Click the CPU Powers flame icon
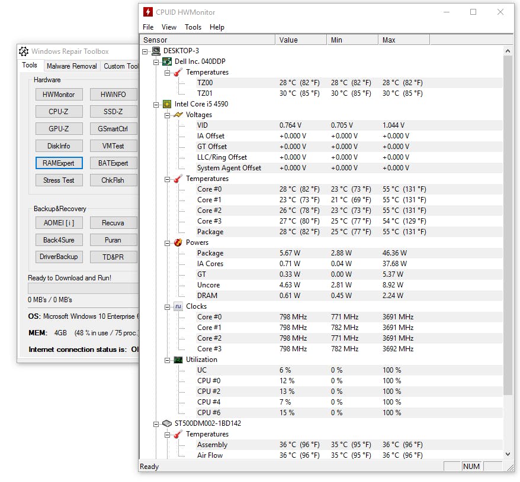Image resolution: width=520 pixels, height=482 pixels. [x=178, y=242]
